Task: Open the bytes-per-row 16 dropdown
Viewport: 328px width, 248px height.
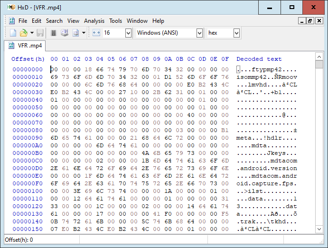Action: [x=128, y=33]
